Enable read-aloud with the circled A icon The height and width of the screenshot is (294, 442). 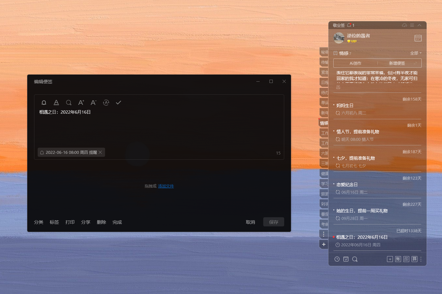pyautogui.click(x=106, y=103)
